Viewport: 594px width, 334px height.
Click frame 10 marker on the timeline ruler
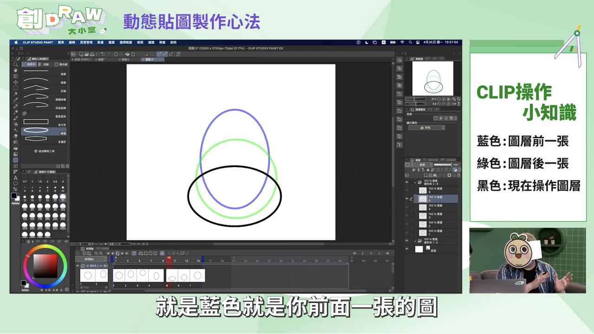coord(169,260)
